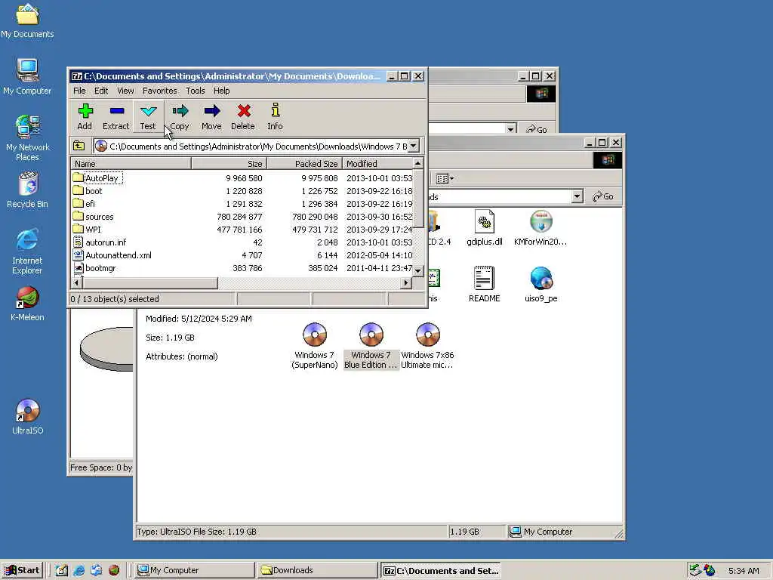Click horizontal scrollbar right arrow in 7-Zip
This screenshot has width=773, height=580.
(406, 282)
